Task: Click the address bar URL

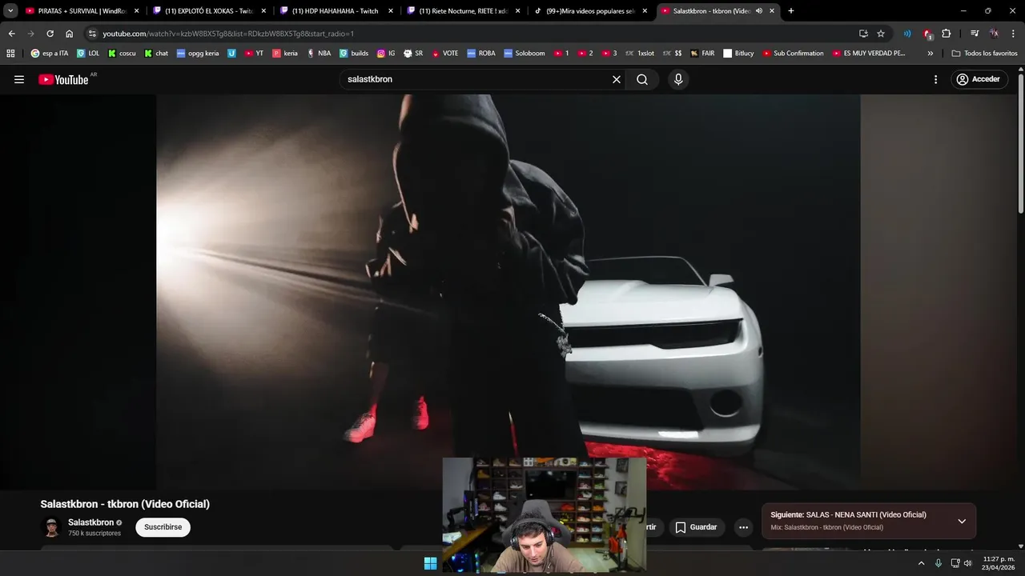Action: click(228, 34)
